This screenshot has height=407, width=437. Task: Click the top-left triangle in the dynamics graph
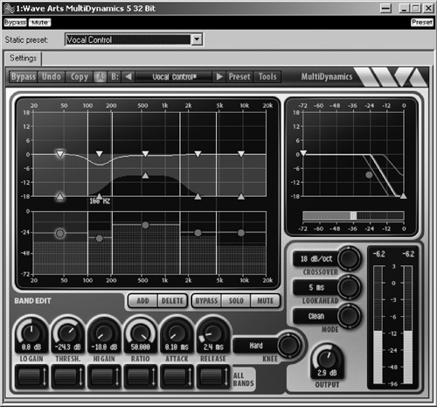303,153
